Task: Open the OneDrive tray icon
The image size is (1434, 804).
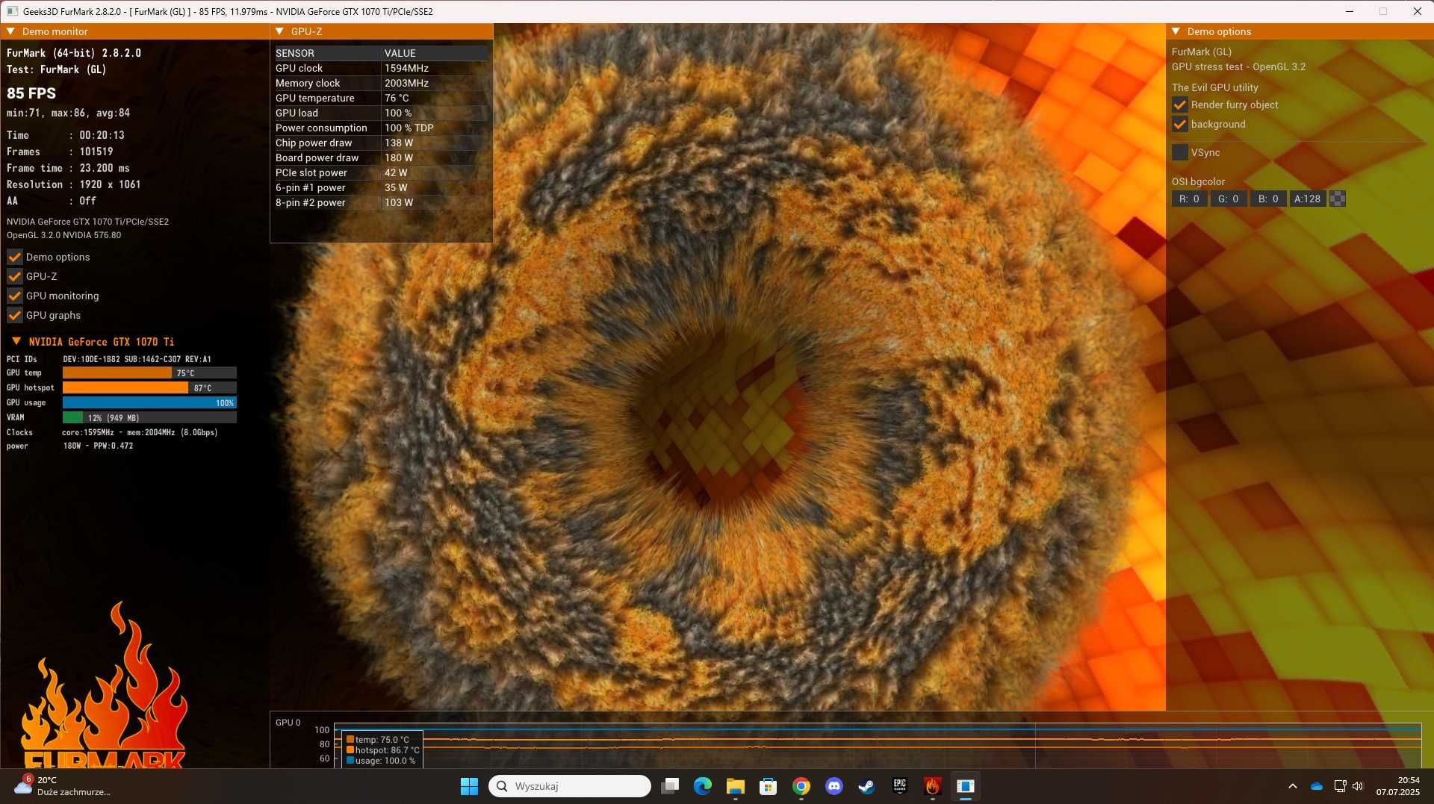Action: (x=1317, y=786)
